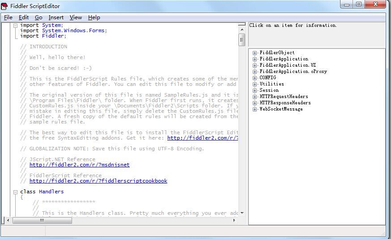Screen dimensions: 391x239
Task: Collapse the import statements fold
Action: pyautogui.click(x=15, y=26)
